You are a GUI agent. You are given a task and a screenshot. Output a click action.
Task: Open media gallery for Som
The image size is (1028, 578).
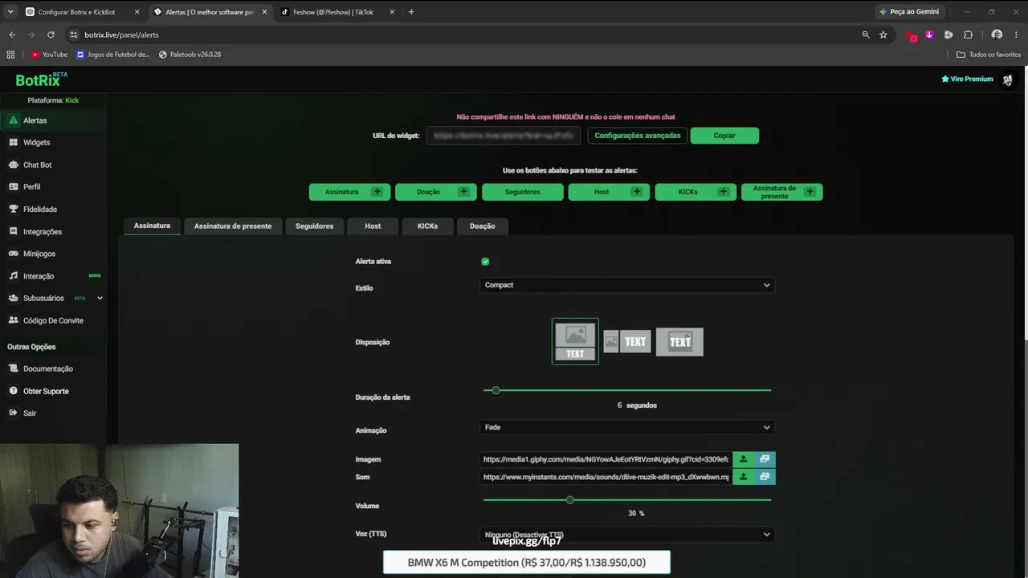pos(765,477)
